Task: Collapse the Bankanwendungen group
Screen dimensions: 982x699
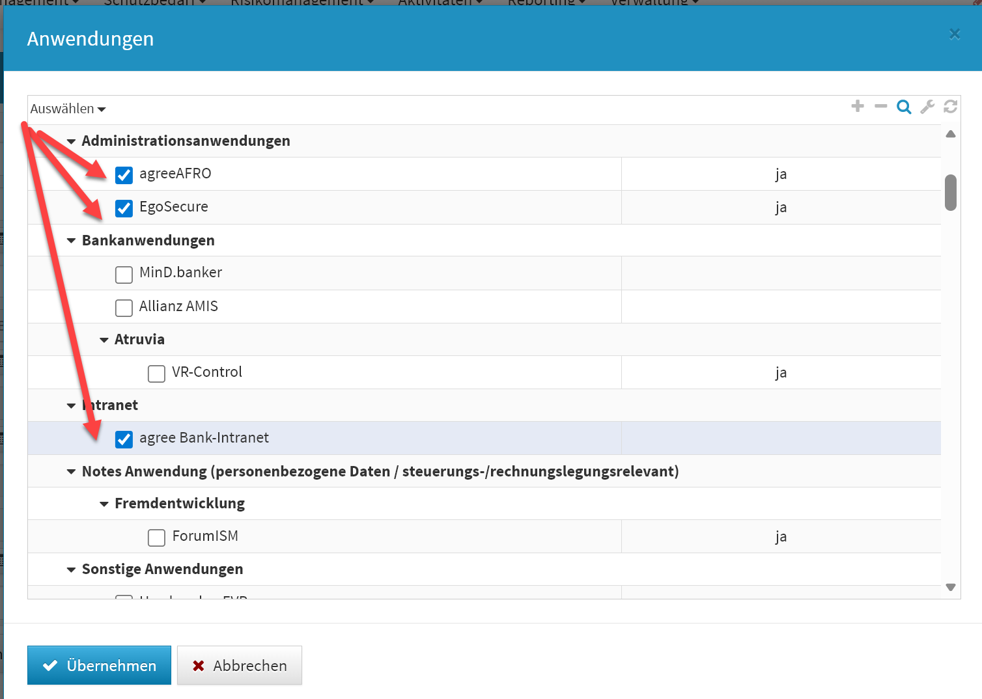Action: pyautogui.click(x=71, y=241)
